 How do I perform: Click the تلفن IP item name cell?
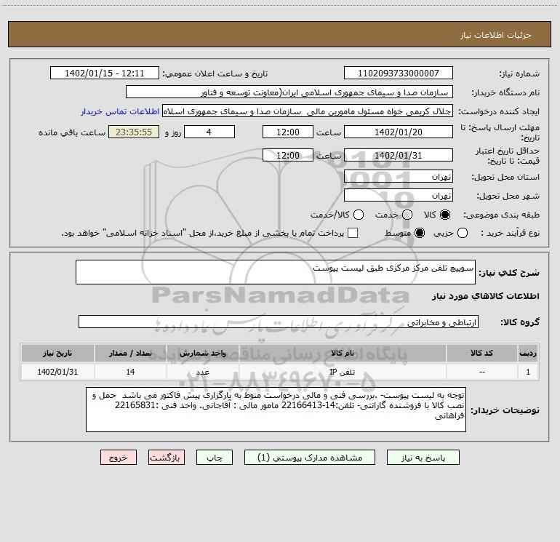(342, 372)
